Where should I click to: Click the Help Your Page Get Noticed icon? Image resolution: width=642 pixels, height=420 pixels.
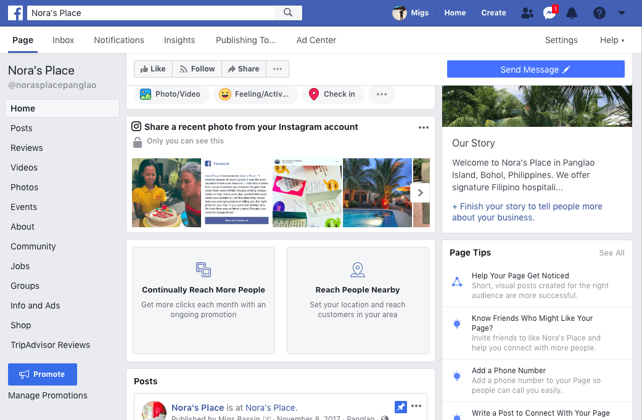(457, 282)
